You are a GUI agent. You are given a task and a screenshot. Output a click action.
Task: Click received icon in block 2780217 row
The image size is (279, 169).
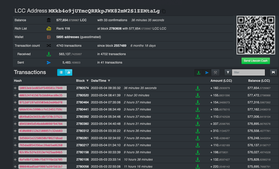click(x=198, y=145)
